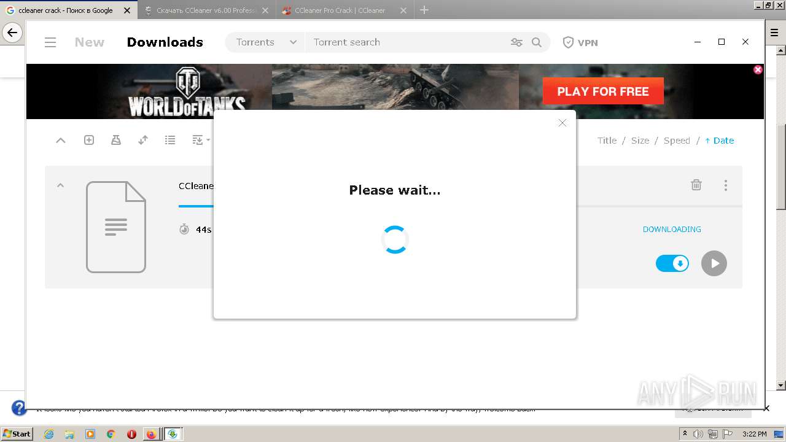Open the media player taskbar icon

click(90, 434)
